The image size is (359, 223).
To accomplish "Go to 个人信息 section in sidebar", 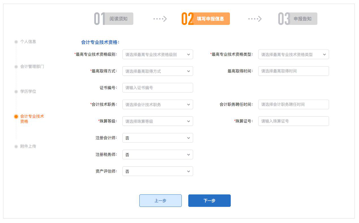I will [28, 42].
